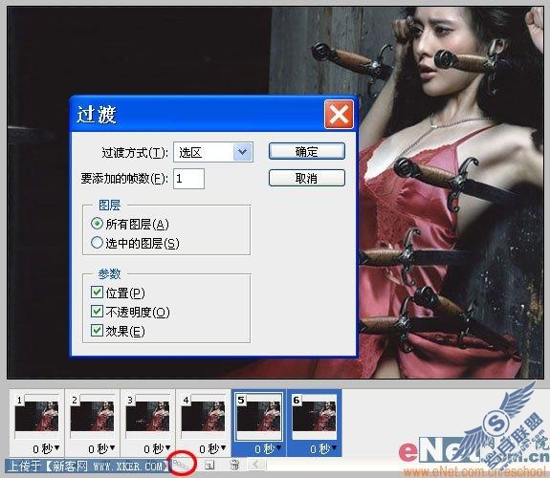Open the 过渡方式 dropdown
The image size is (550, 478).
213,152
